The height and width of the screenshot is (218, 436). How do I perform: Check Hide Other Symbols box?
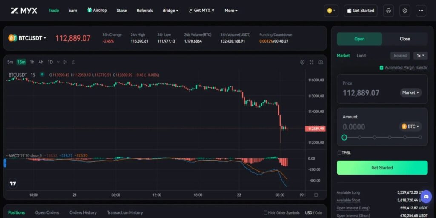266,212
